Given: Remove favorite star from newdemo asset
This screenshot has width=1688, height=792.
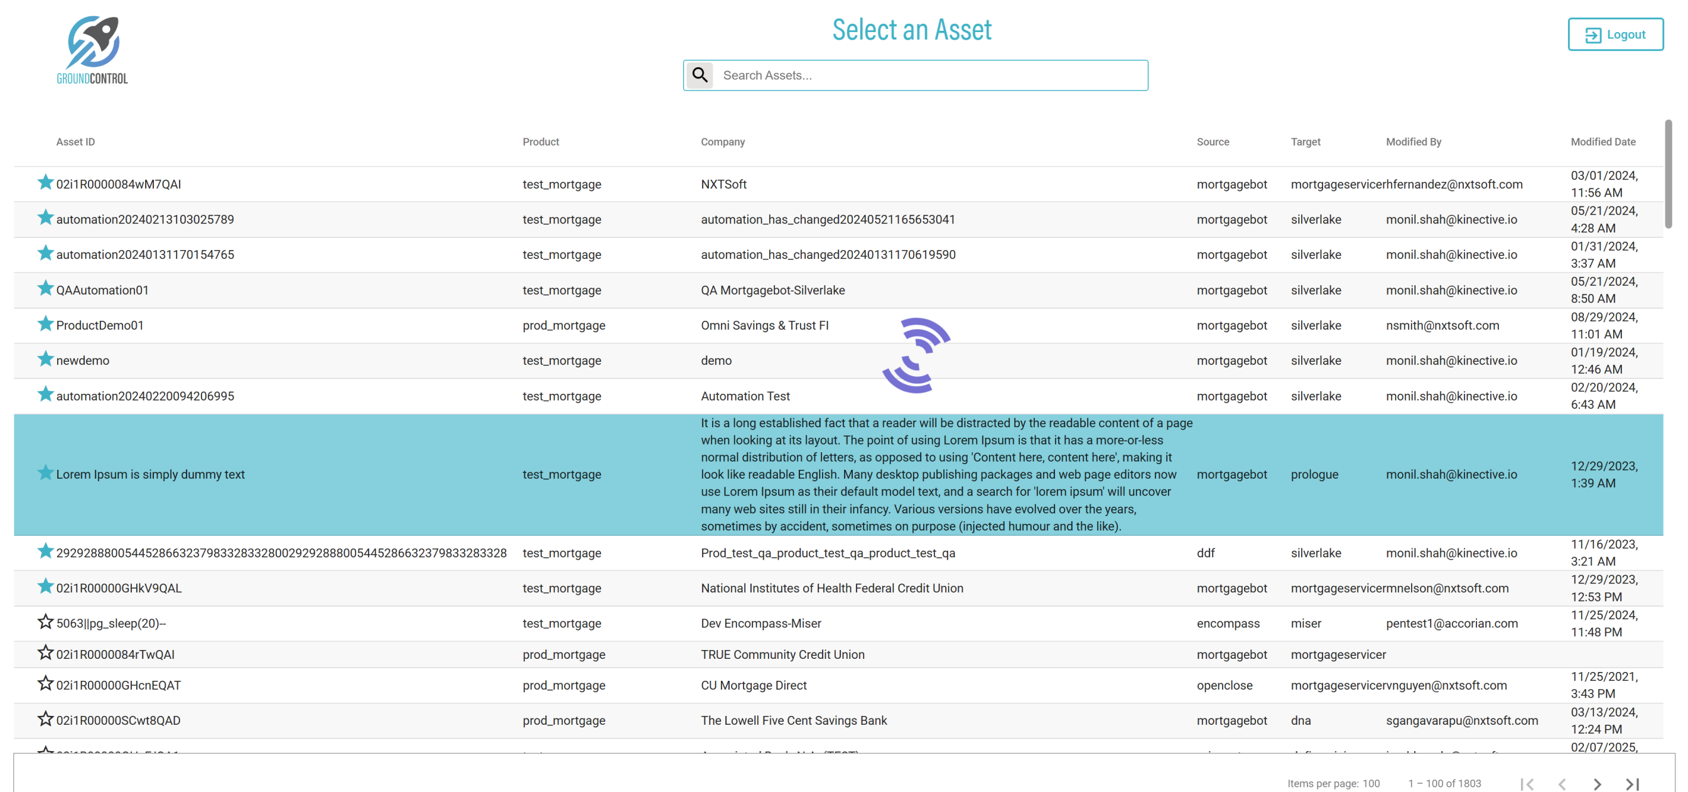Looking at the screenshot, I should [45, 359].
